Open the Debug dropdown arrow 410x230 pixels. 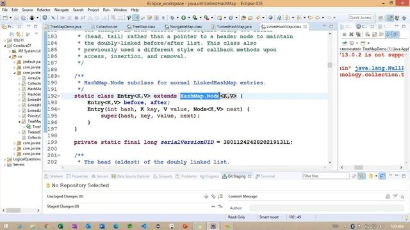177,18
